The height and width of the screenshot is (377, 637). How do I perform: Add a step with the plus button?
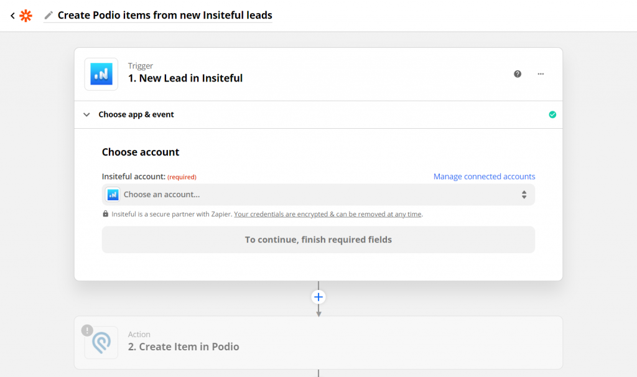318,297
